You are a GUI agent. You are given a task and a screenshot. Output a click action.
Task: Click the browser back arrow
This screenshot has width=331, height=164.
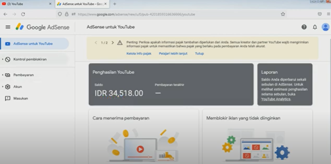pos(5,14)
